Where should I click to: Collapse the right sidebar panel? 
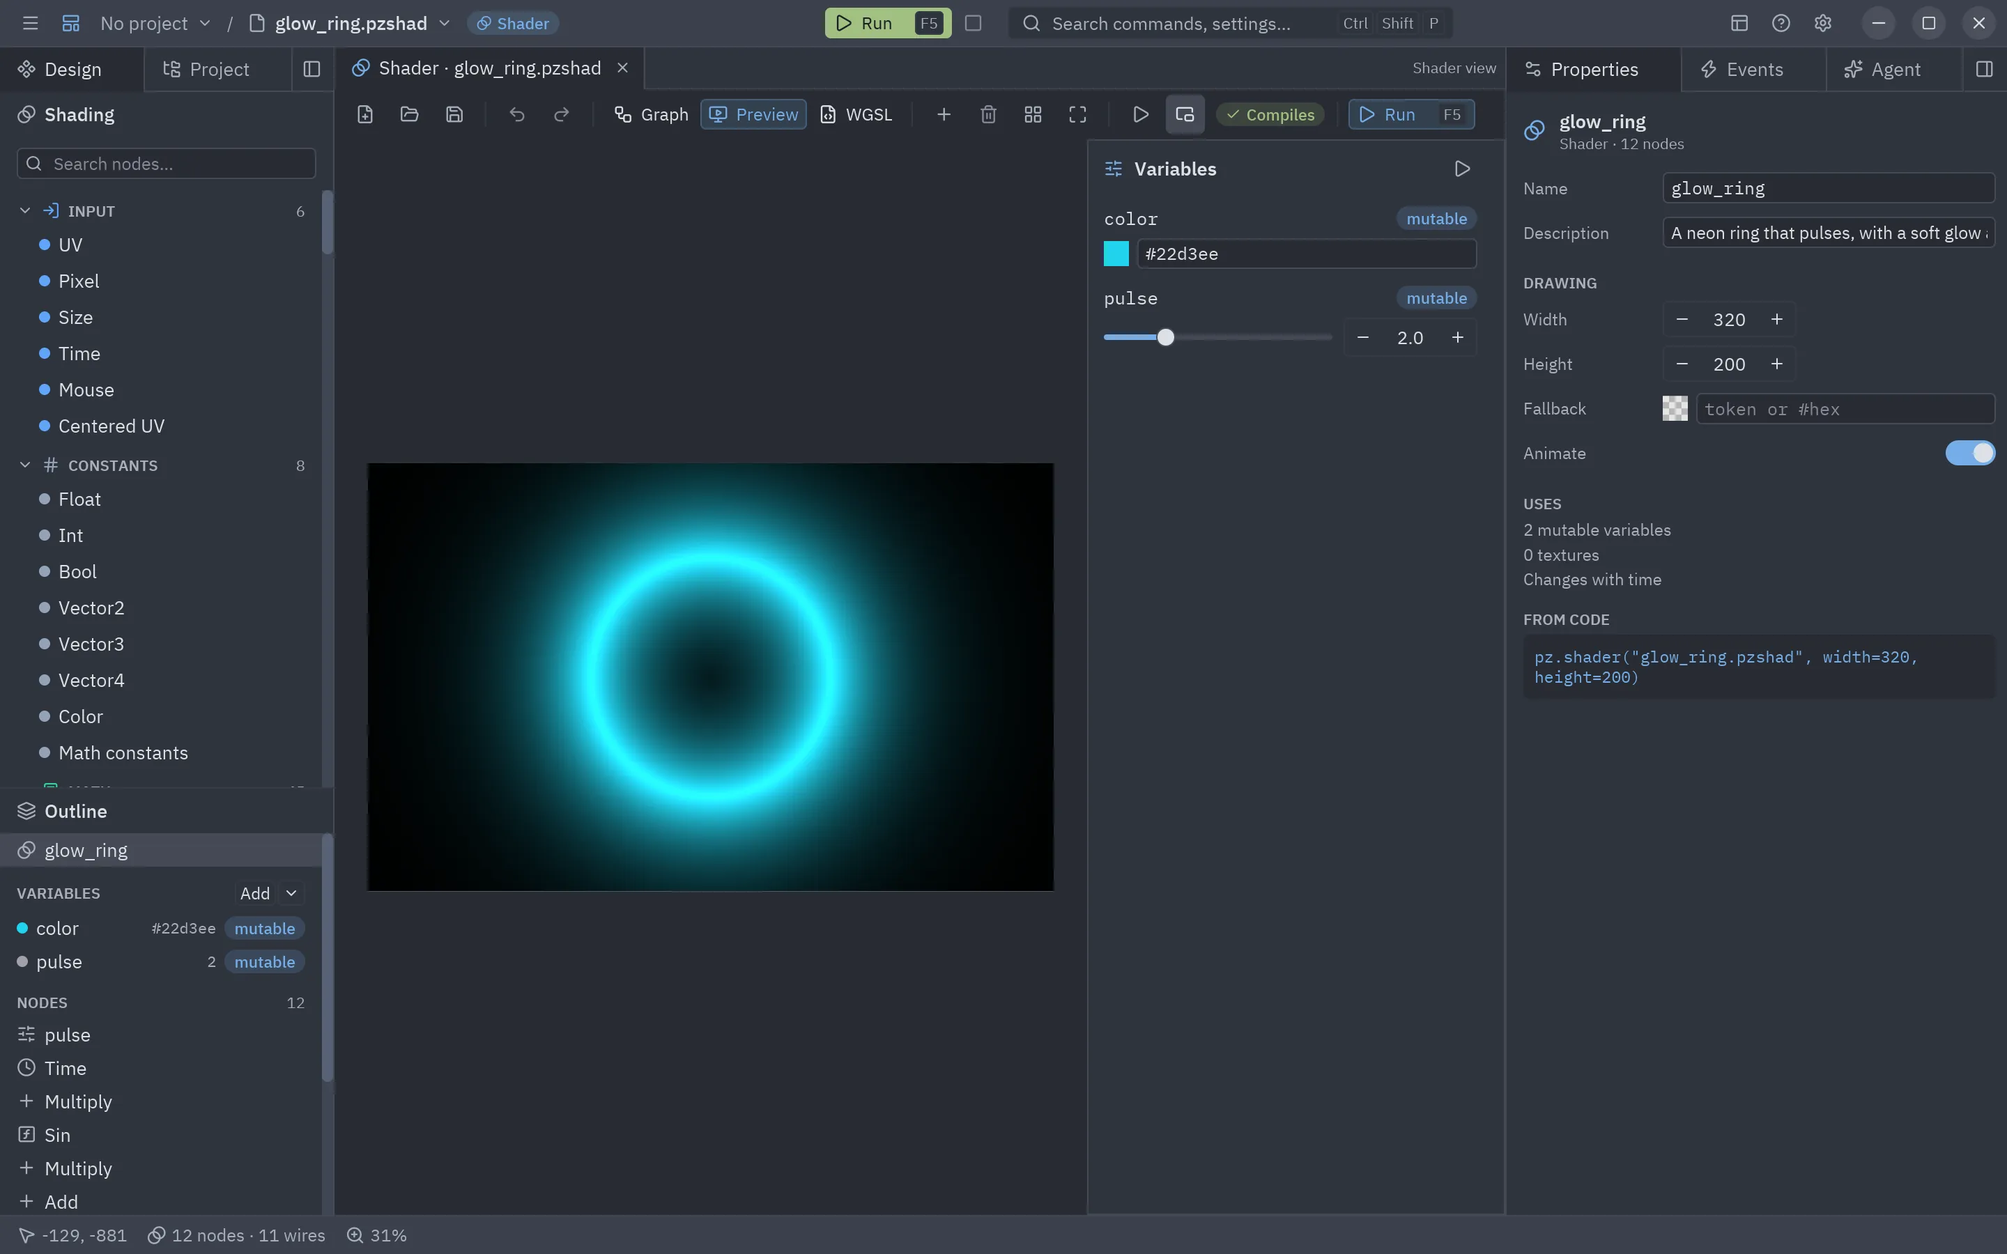[1984, 69]
